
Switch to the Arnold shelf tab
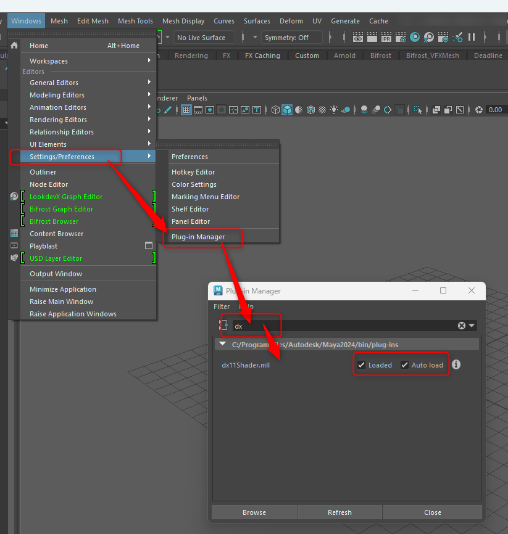pyautogui.click(x=344, y=55)
